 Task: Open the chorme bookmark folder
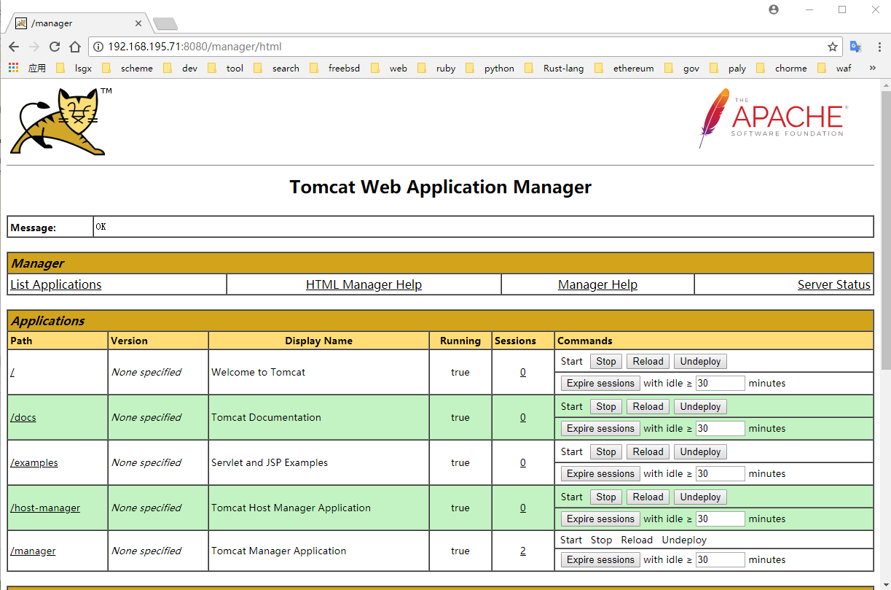pyautogui.click(x=782, y=68)
